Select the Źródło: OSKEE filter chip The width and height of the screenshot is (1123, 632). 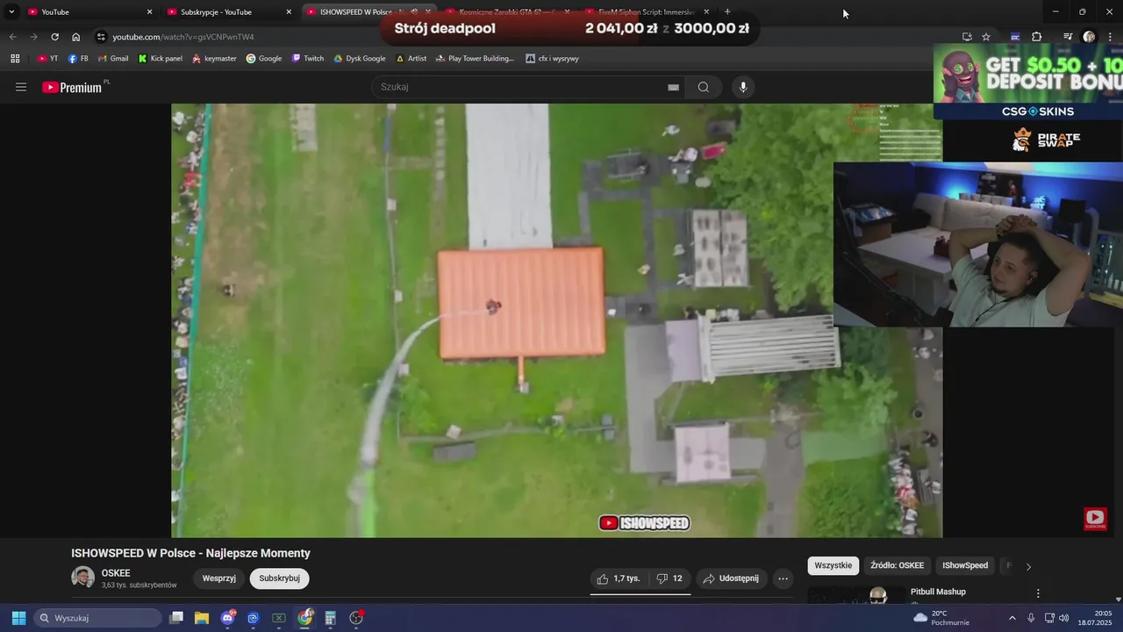pyautogui.click(x=897, y=566)
